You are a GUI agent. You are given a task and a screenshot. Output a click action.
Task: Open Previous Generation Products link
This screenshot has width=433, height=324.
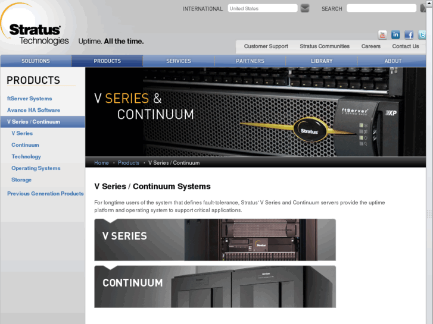click(45, 194)
